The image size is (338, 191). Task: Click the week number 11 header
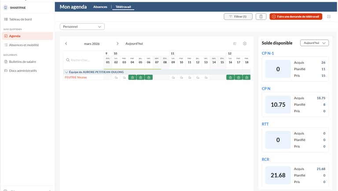pos(173,53)
